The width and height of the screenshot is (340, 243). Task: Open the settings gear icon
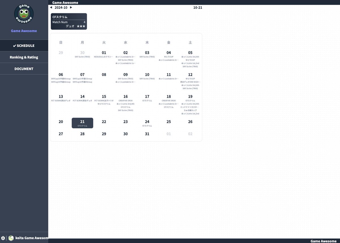(x=3, y=238)
